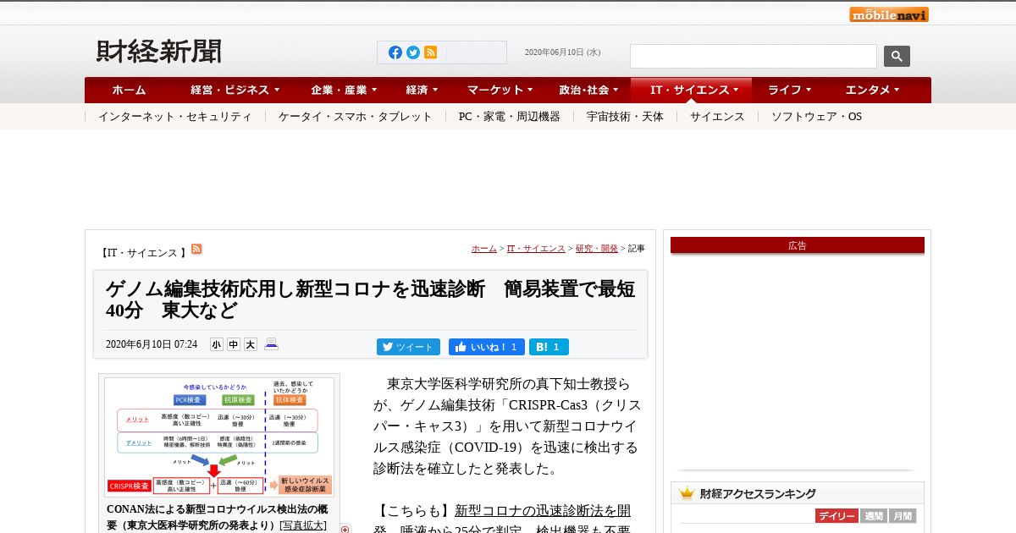Expand the 経営・ビジネス menu
The width and height of the screenshot is (1016, 533).
tap(236, 90)
